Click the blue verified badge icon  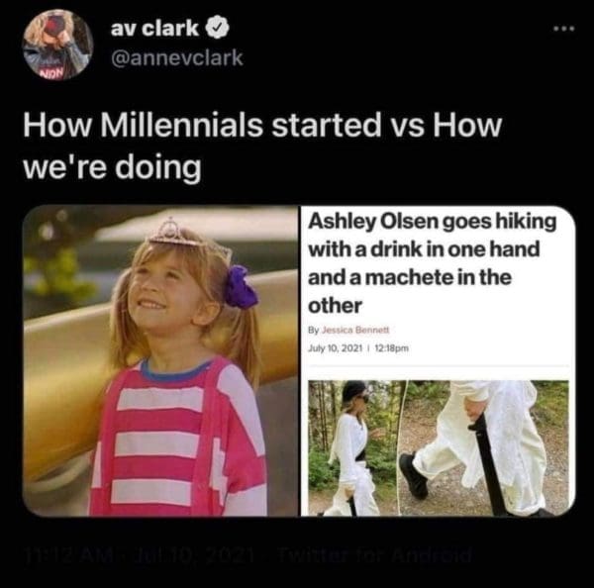pos(218,28)
